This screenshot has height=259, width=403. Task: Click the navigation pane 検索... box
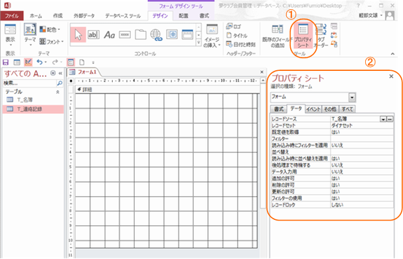point(29,83)
